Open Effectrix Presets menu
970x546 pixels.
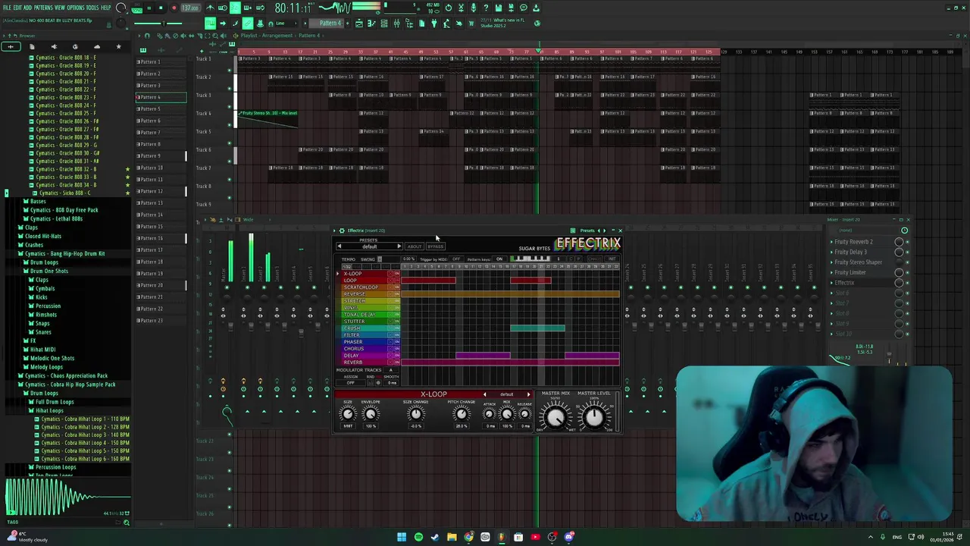tap(587, 231)
